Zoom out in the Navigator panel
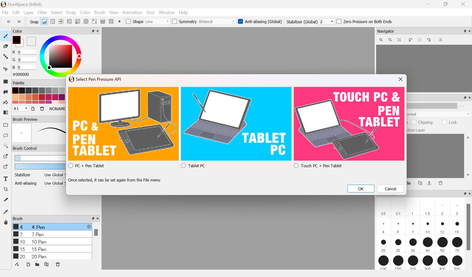Image resolution: width=472 pixels, height=277 pixels. coord(390,40)
